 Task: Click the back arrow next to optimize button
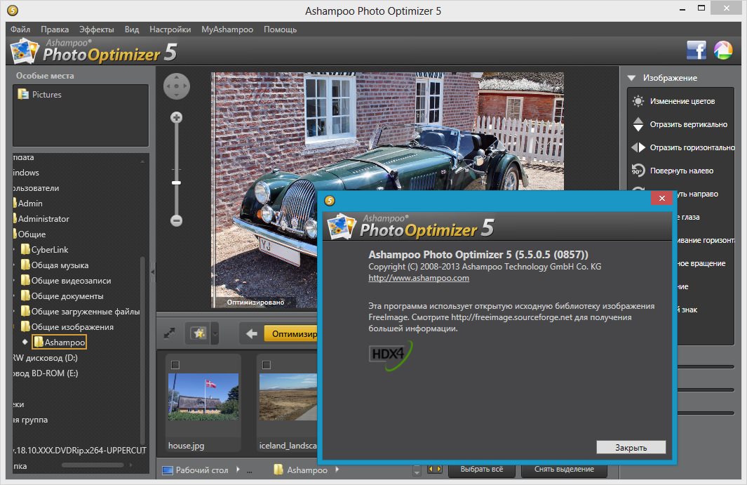pos(251,334)
